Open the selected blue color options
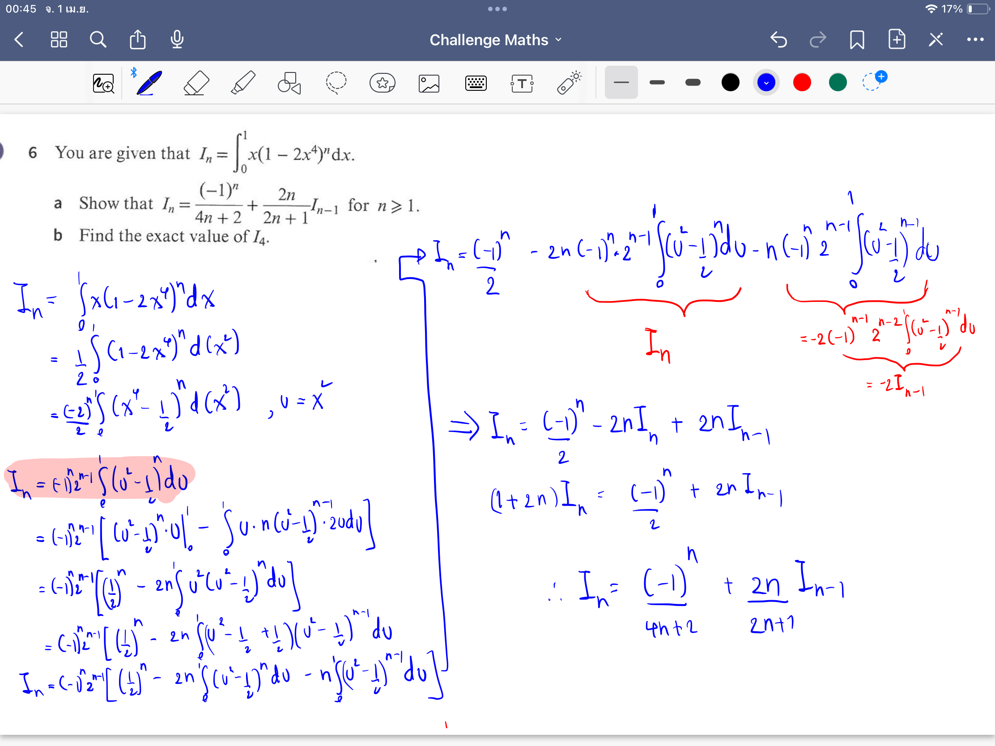 click(x=766, y=82)
